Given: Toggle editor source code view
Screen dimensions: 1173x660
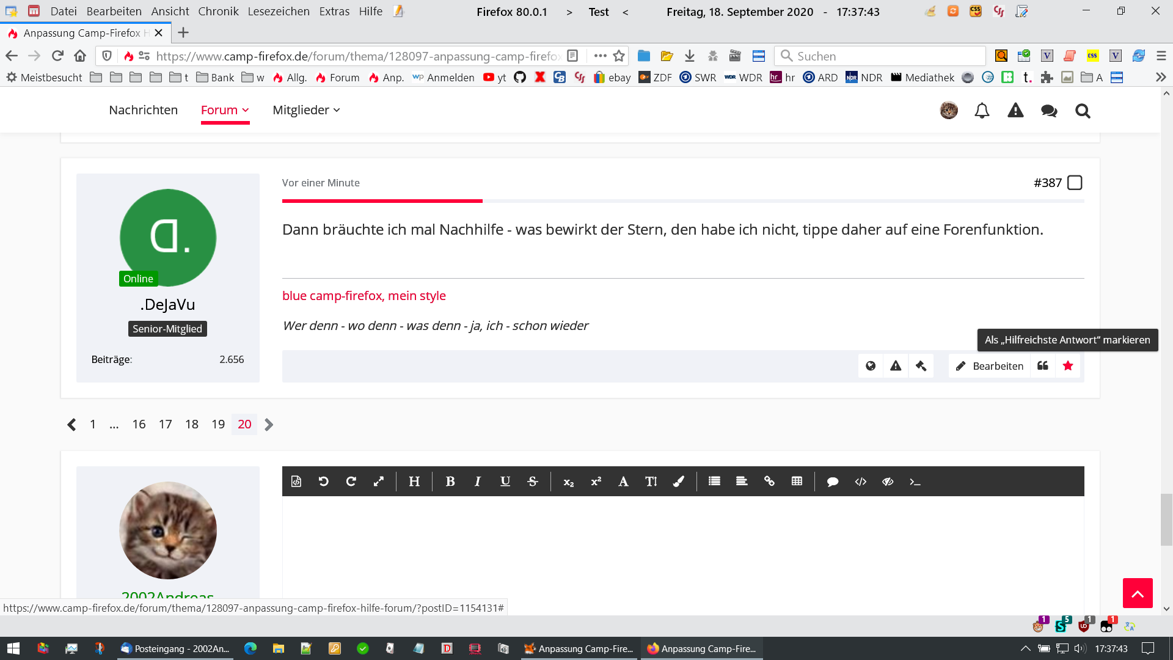Looking at the screenshot, I should [x=296, y=482].
